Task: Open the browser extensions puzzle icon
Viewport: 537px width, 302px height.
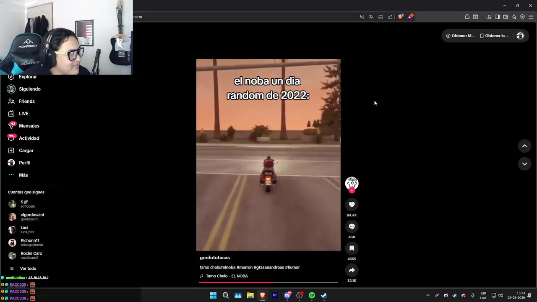Action: [x=467, y=17]
